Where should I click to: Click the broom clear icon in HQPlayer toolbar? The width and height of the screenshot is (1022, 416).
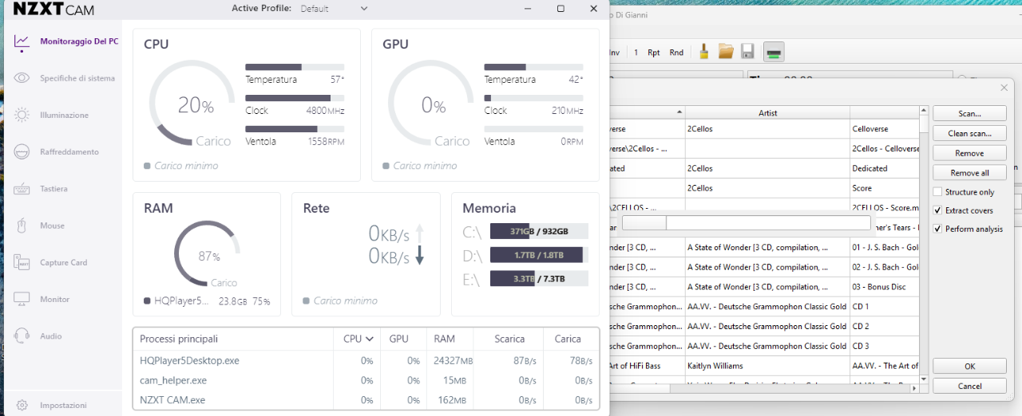704,52
